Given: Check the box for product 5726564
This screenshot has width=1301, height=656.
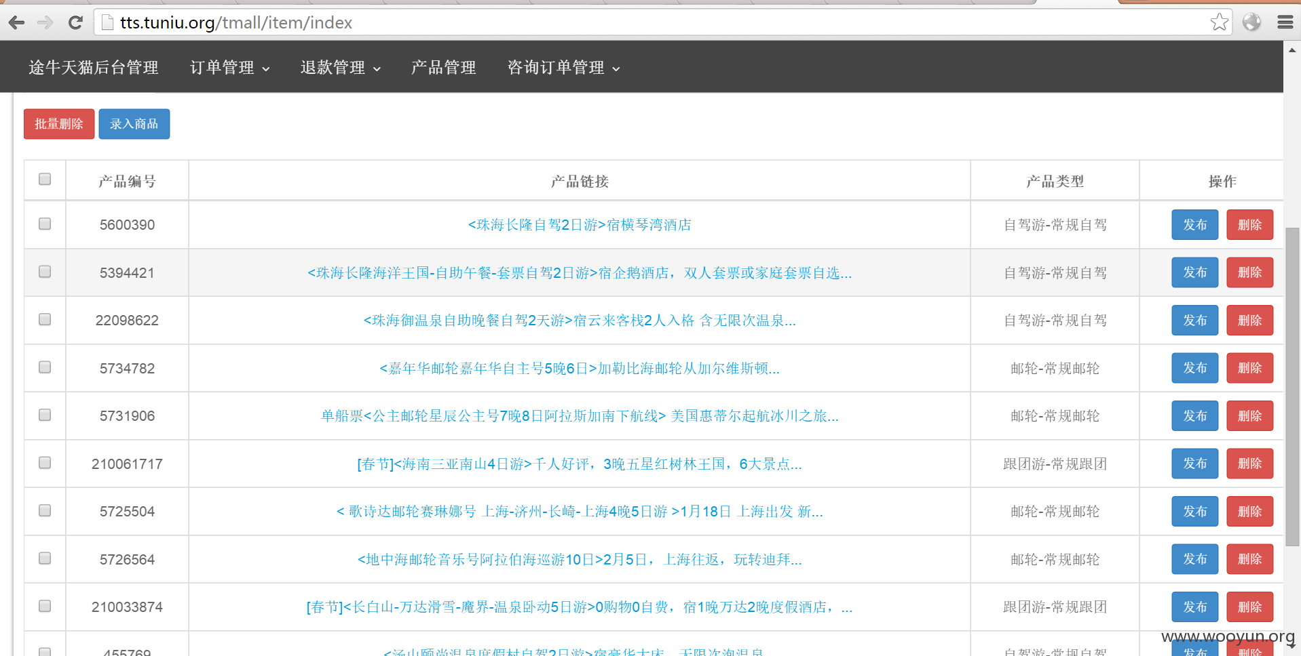Looking at the screenshot, I should coord(45,558).
